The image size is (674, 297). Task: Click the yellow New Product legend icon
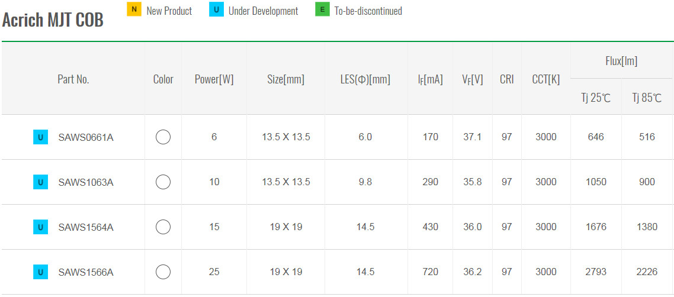coord(134,9)
